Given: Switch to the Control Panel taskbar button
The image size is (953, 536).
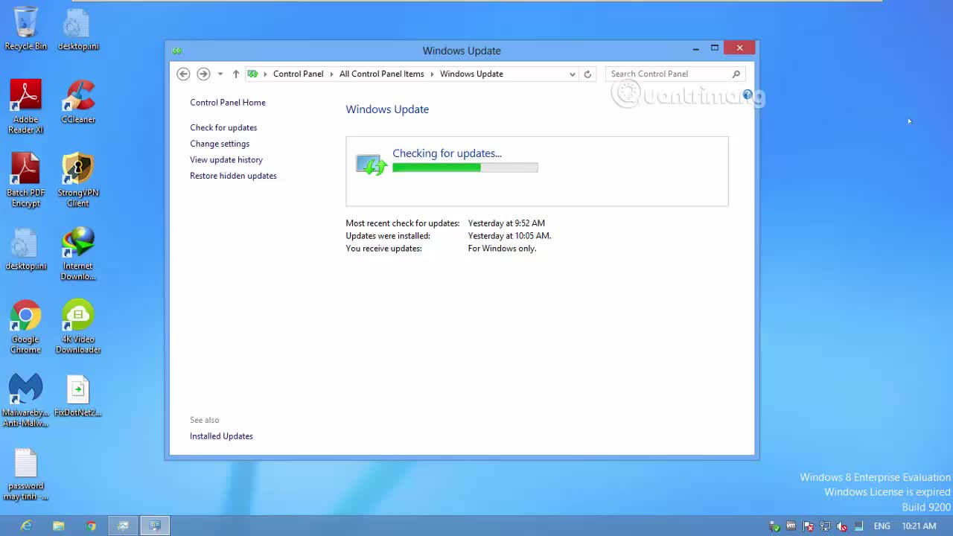Looking at the screenshot, I should coord(155,526).
